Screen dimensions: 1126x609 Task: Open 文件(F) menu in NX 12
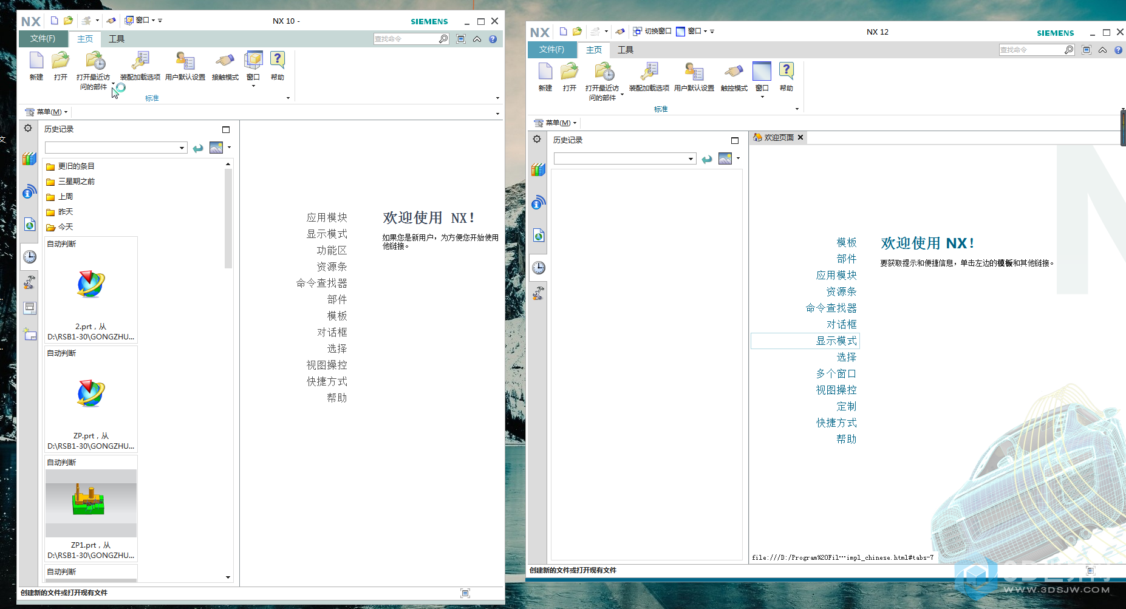click(551, 50)
